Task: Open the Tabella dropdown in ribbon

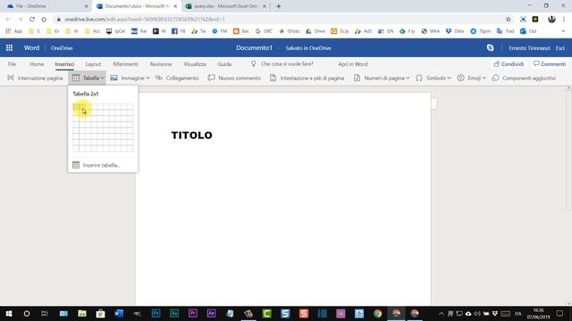Action: 88,78
